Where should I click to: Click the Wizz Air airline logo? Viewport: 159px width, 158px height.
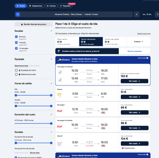point(60,144)
